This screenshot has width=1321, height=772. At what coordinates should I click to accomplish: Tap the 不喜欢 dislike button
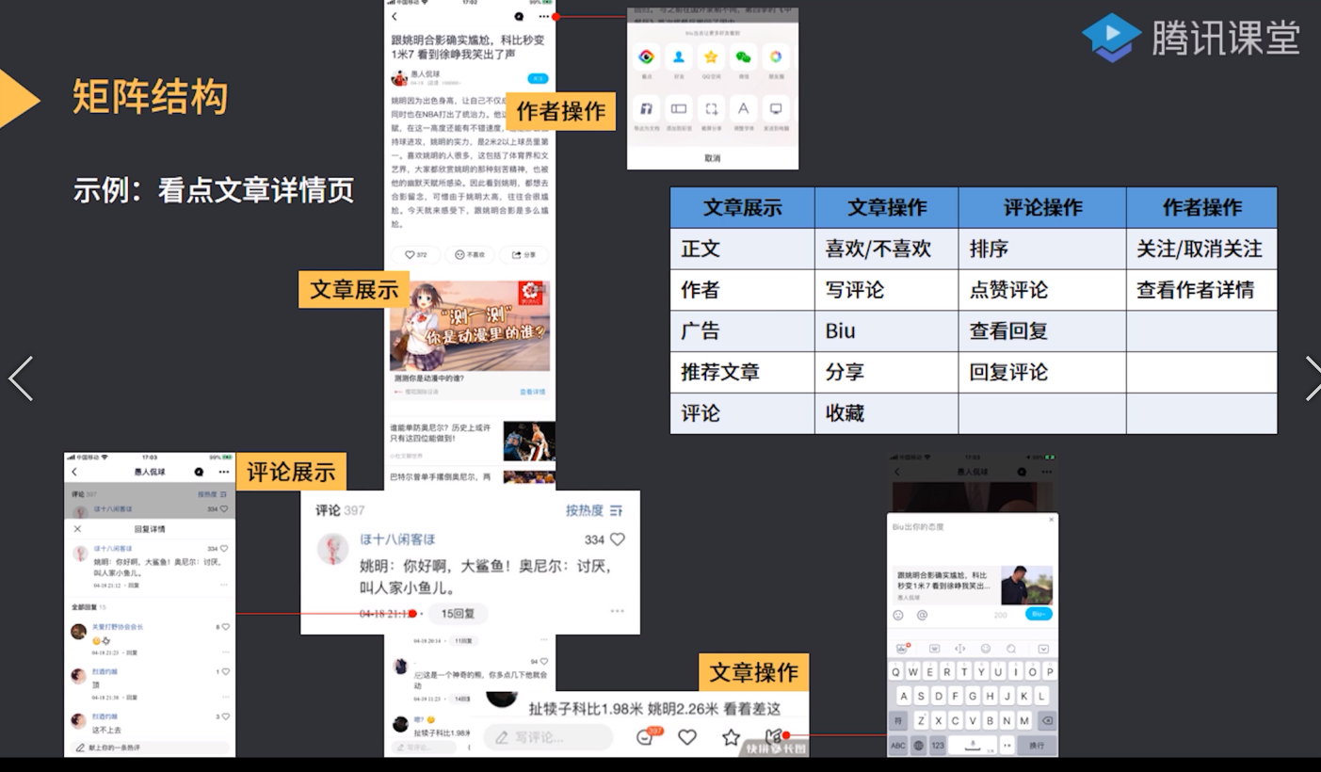pos(469,254)
